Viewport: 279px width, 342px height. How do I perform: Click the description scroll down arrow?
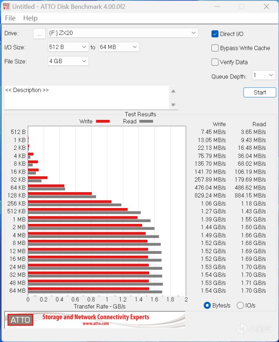coord(173,105)
